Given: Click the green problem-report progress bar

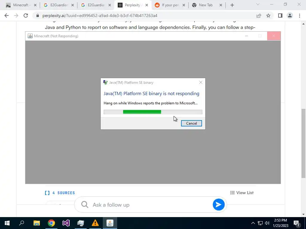Looking at the screenshot, I should 153,112.
